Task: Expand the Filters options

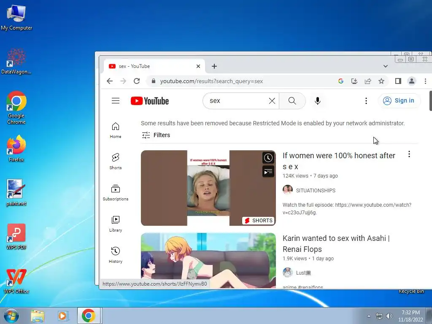Action: coord(156,135)
